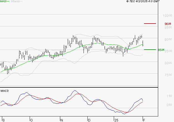Click the 050 MACD axis label
Viewport: 174px width, 122px height.
tap(169, 105)
